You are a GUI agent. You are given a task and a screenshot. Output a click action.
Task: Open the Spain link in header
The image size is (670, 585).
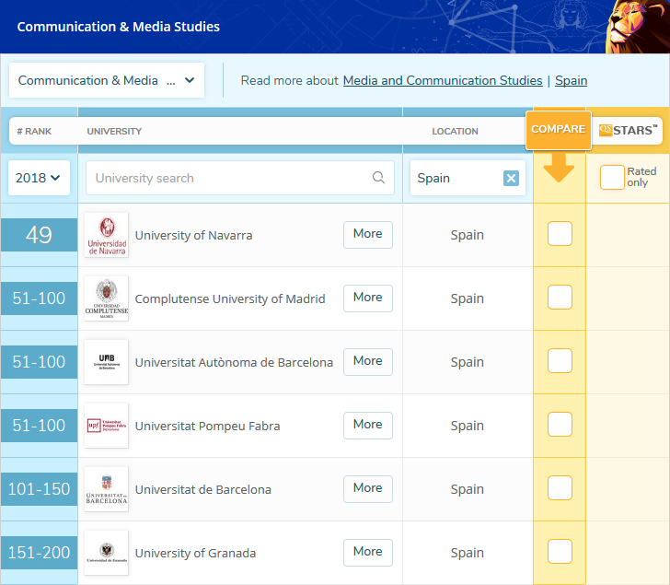571,80
